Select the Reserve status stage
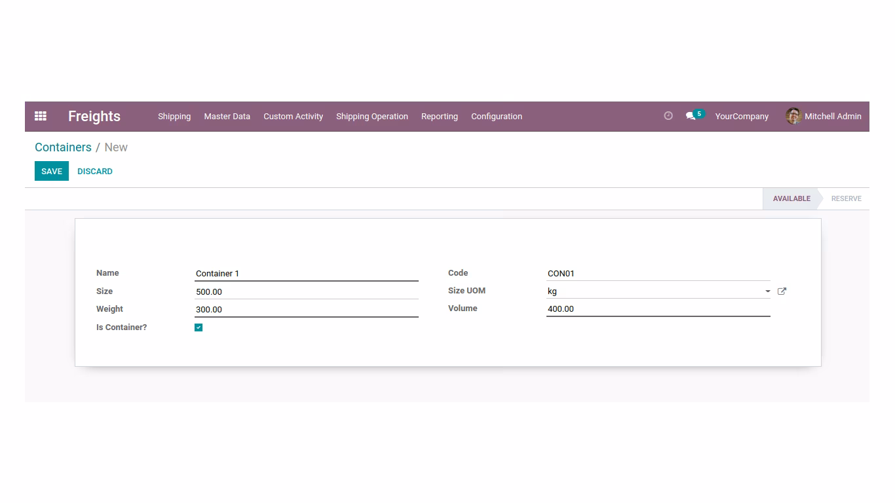The image size is (895, 503). [x=846, y=198]
